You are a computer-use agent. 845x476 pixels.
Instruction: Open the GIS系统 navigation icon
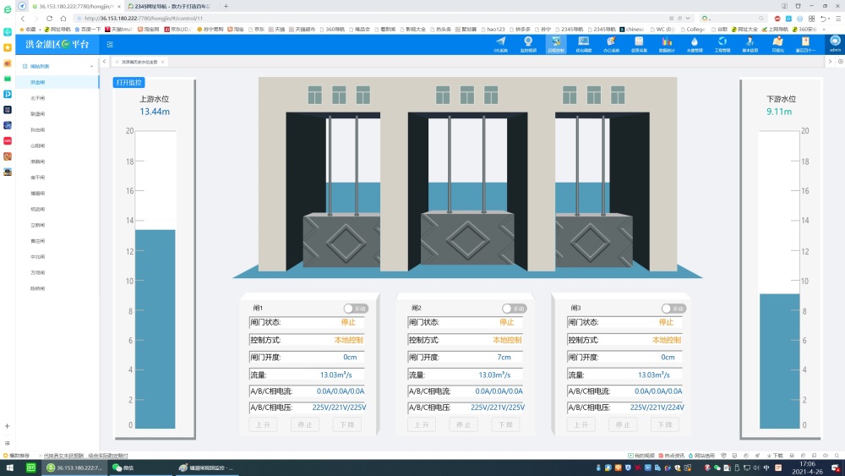500,43
